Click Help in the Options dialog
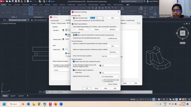This screenshot has height=107, width=191. pos(135,83)
